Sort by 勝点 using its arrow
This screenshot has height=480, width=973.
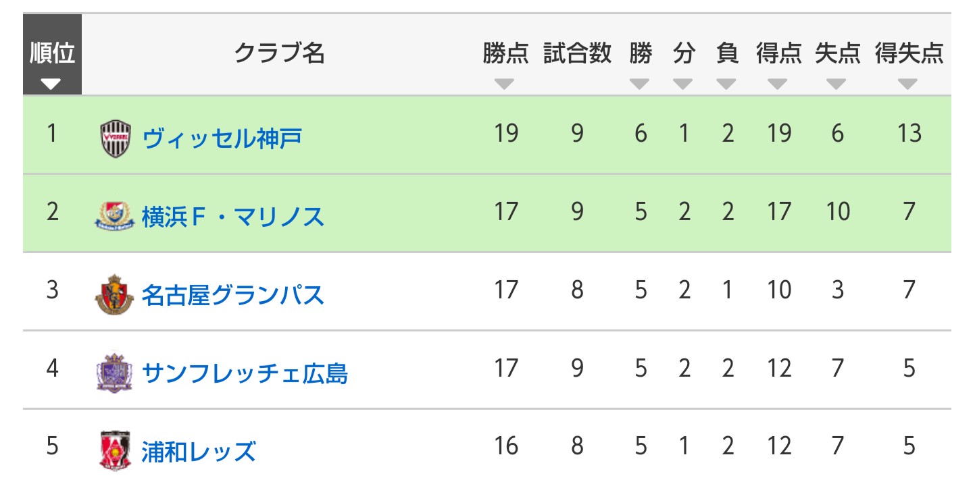coord(504,84)
